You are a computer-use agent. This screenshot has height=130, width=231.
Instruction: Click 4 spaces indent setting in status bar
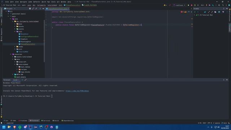click(217, 123)
